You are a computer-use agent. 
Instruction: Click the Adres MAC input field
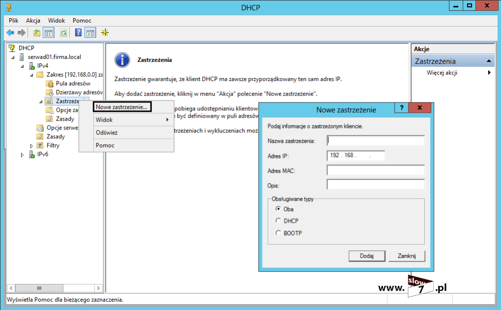(x=375, y=170)
